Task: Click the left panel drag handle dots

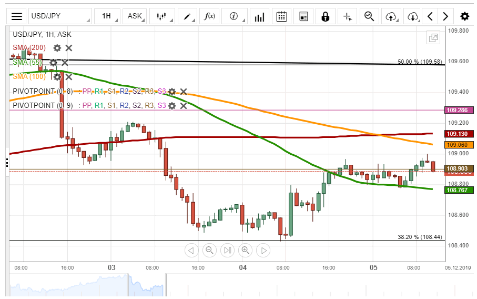Action: pyautogui.click(x=7, y=163)
